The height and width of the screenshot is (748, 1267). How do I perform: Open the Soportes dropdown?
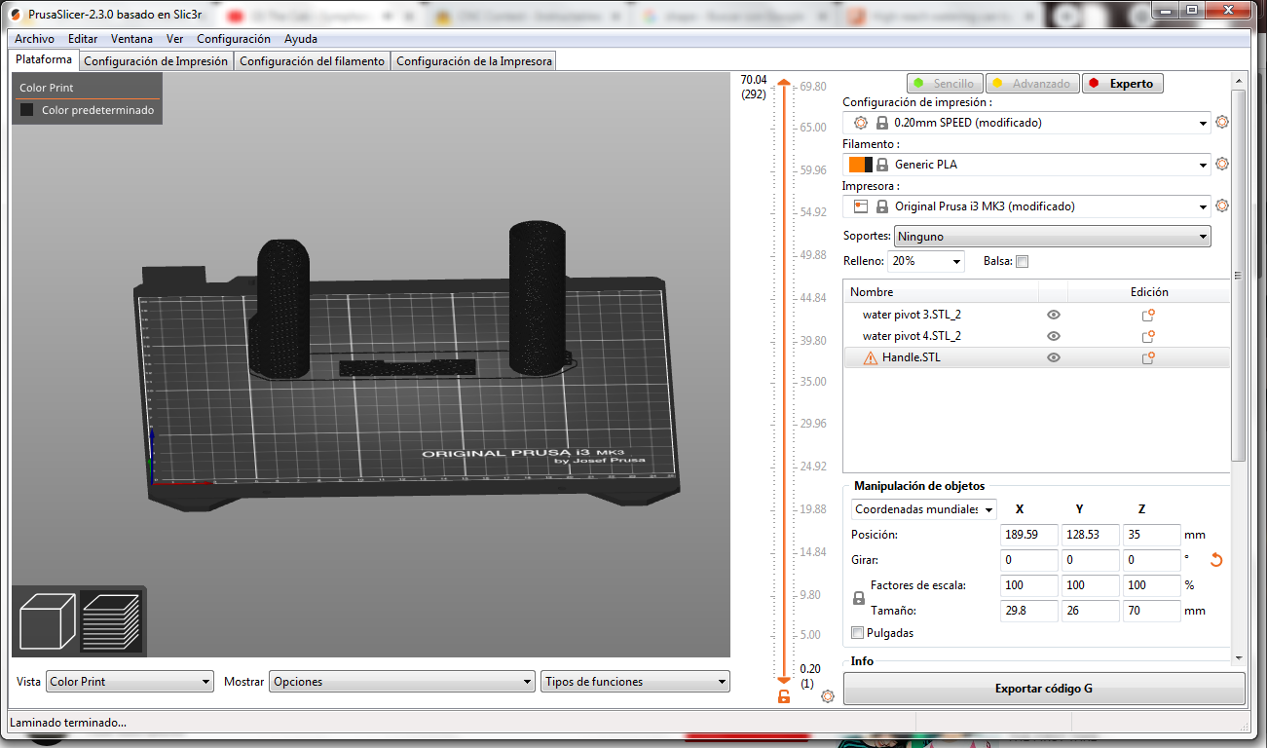pos(1052,237)
